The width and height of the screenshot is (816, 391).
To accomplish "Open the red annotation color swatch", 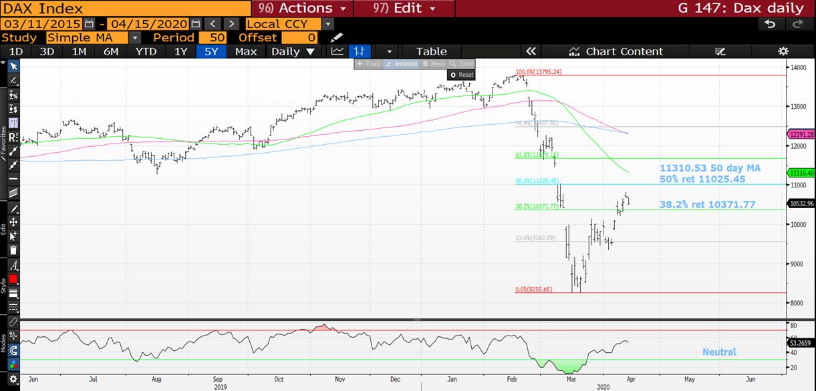I will (x=13, y=279).
